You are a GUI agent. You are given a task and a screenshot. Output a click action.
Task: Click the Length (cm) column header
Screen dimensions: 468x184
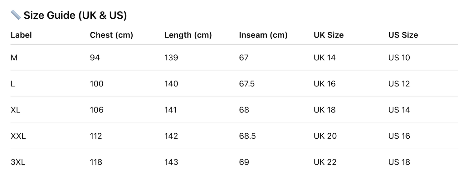[188, 35]
